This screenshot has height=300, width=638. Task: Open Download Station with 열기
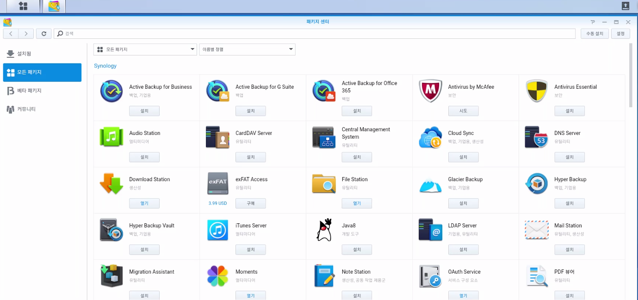[x=144, y=203]
